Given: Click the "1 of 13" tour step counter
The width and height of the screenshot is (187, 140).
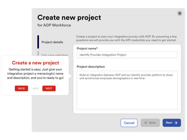Looking at the screenshot, I should [35, 88].
